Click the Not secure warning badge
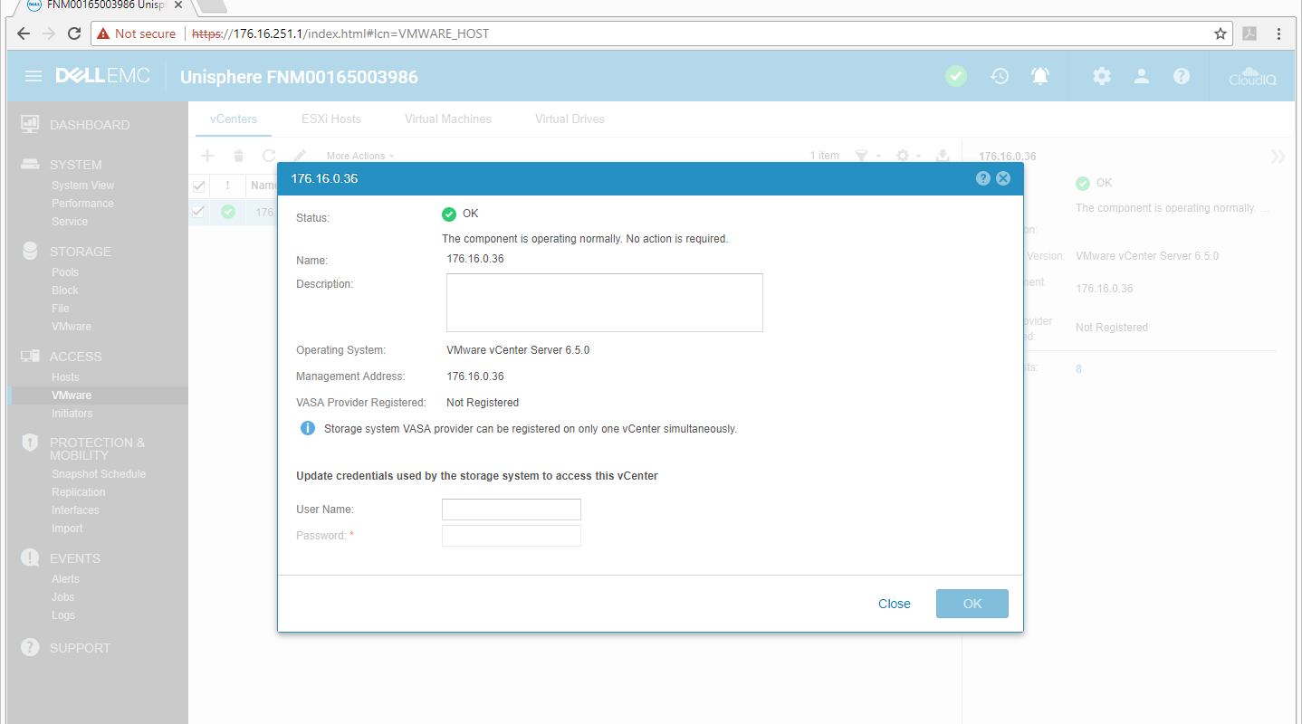This screenshot has width=1302, height=724. pyautogui.click(x=137, y=33)
